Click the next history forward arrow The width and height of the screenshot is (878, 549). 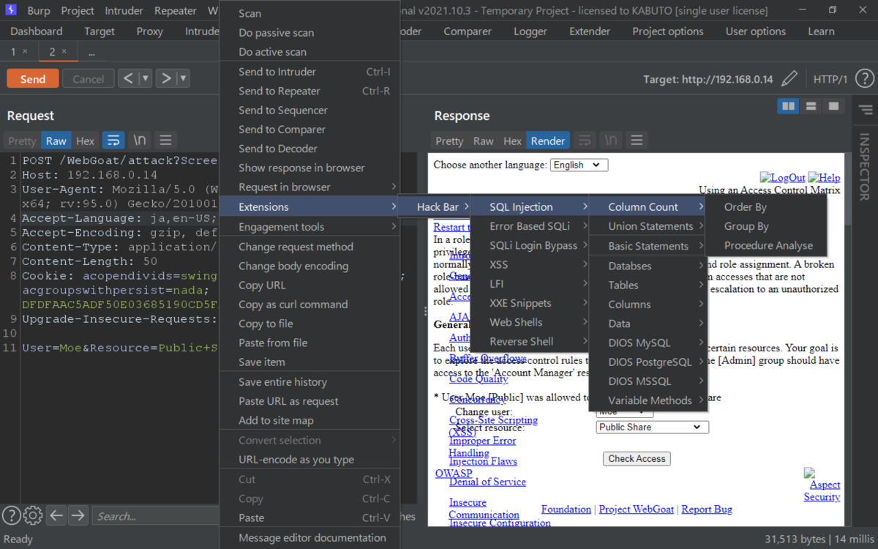[x=166, y=78]
